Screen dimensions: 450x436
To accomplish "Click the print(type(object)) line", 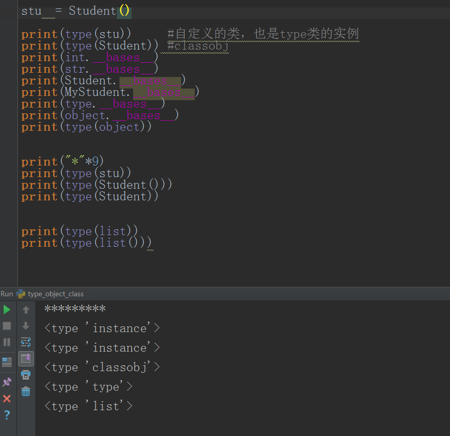I will (x=86, y=127).
